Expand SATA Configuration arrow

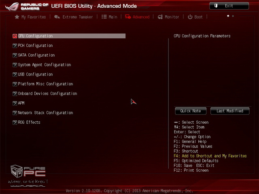pos(15,55)
